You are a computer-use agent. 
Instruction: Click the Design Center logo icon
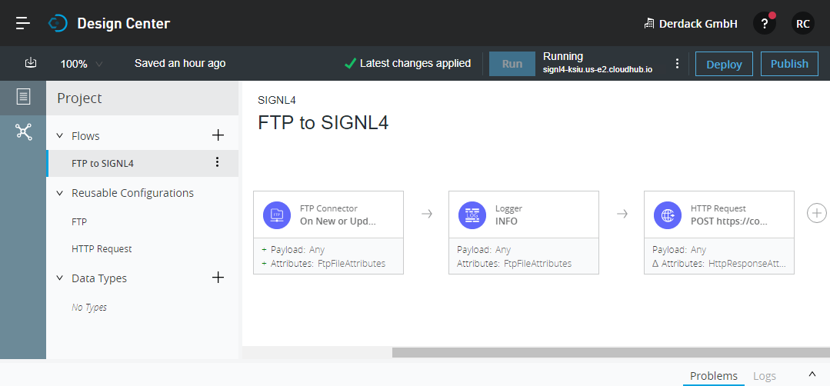coord(57,23)
